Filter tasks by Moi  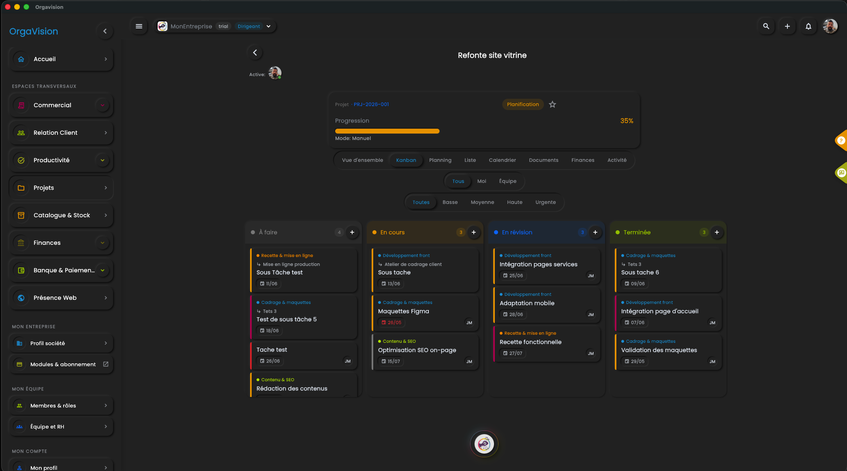481,181
